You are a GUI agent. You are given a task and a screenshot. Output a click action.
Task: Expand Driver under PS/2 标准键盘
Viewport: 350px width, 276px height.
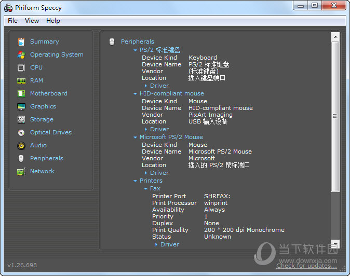pyautogui.click(x=146, y=86)
